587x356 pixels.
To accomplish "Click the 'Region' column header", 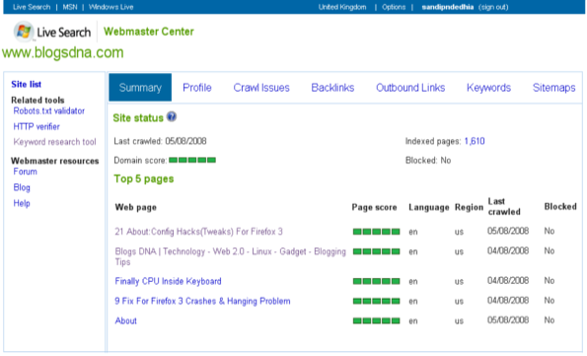I will pyautogui.click(x=469, y=207).
